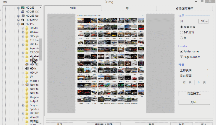
Task: Select the 高清壁 folder label
Action: 34,121
